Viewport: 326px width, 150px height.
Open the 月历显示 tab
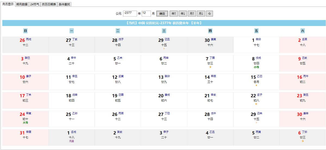point(8,4)
